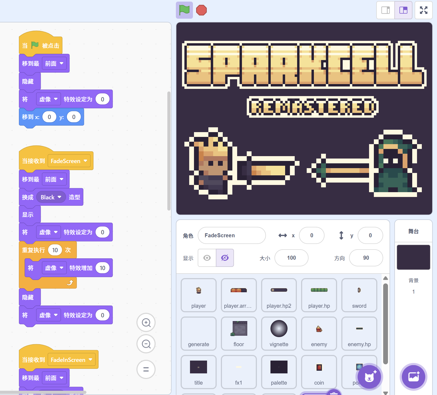This screenshot has width=437, height=395.
Task: Open layer dropdown under the FadeInScreen hat
Action: (x=54, y=378)
